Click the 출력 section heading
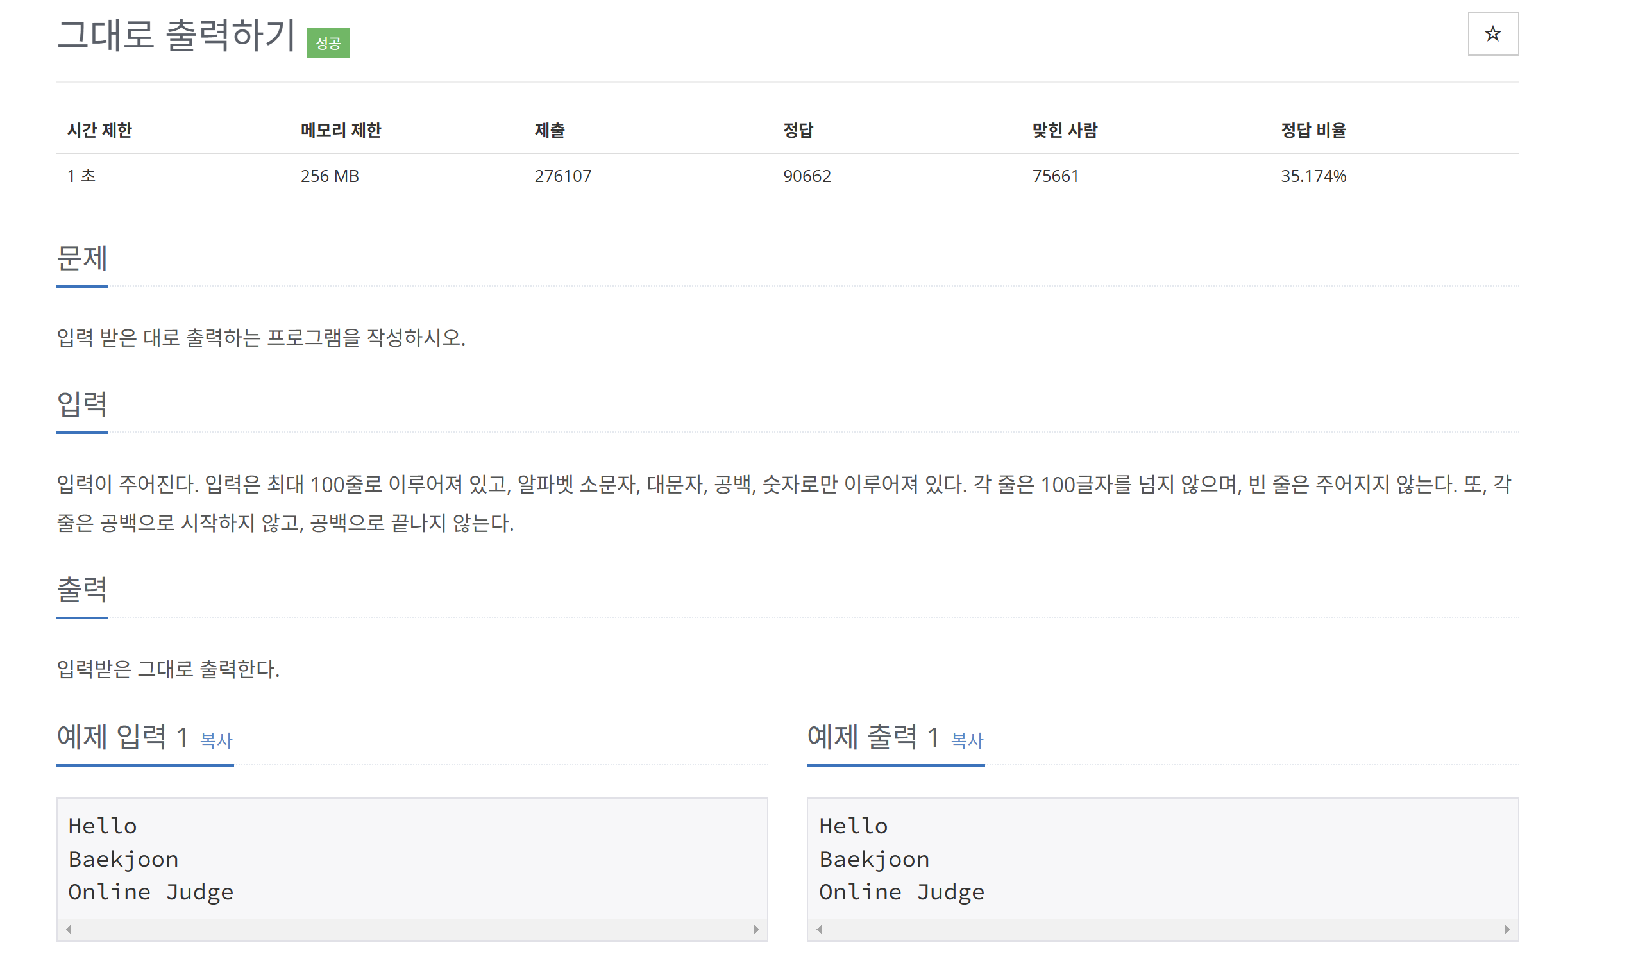Screen dimensions: 1629x959 82,590
